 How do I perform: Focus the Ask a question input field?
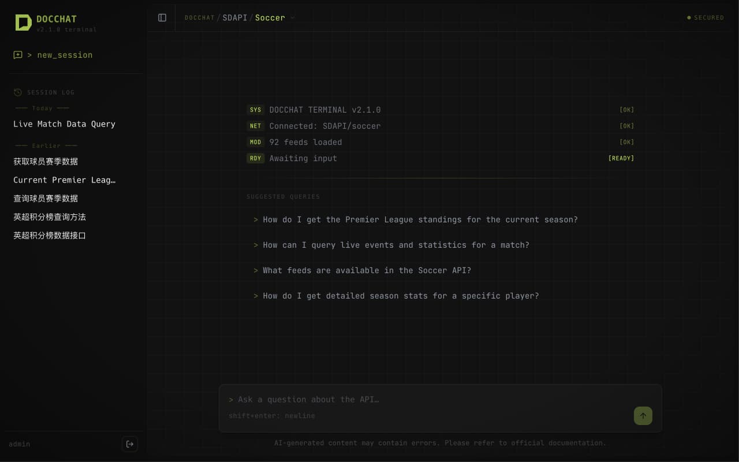(x=404, y=400)
